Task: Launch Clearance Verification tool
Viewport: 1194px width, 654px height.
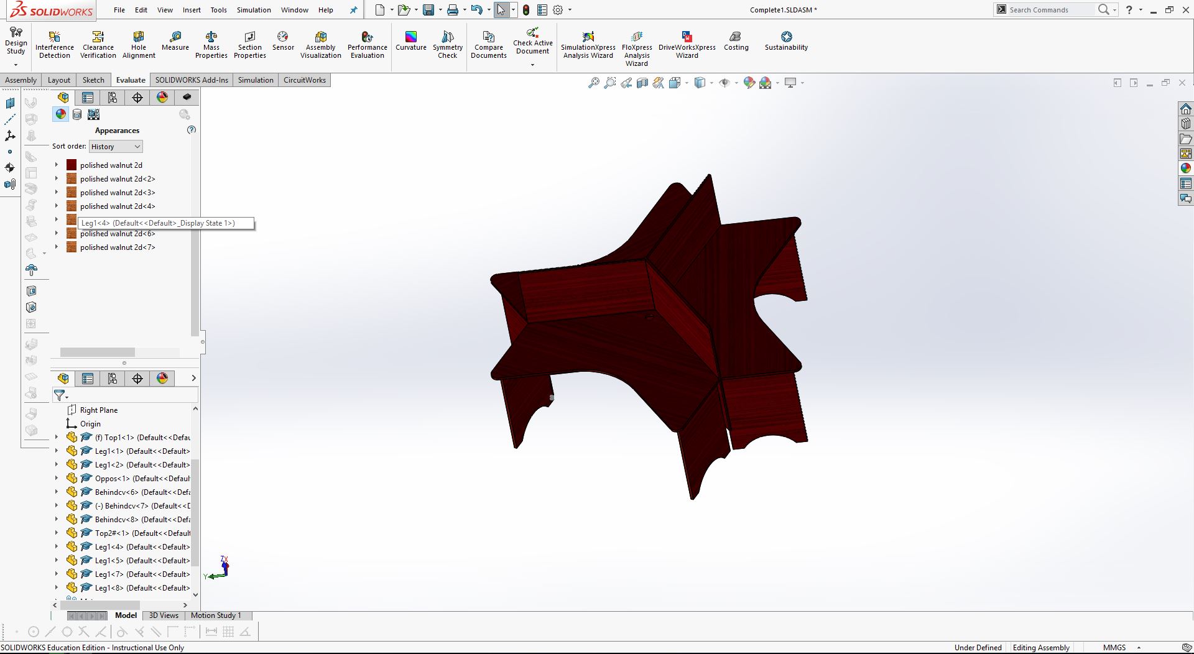Action: point(98,44)
